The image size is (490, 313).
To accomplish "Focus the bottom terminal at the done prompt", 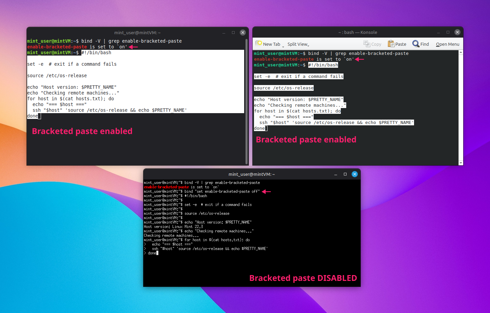I will 152,253.
